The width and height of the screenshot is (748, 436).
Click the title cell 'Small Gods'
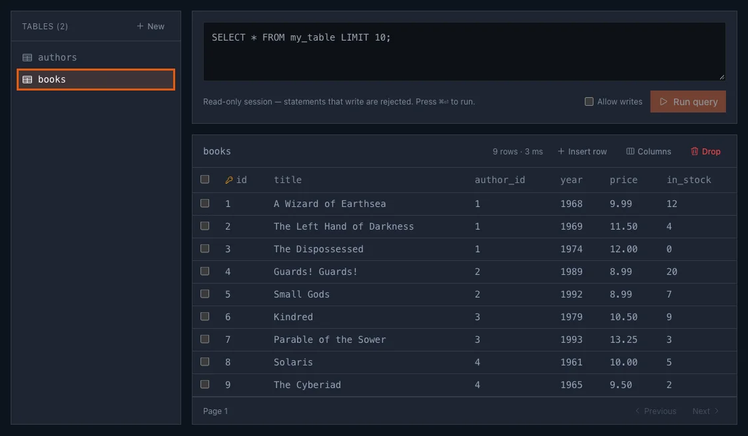click(302, 294)
